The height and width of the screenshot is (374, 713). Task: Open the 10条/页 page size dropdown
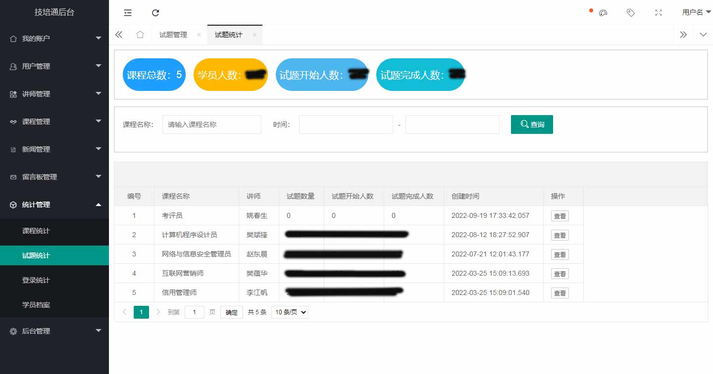tap(290, 312)
